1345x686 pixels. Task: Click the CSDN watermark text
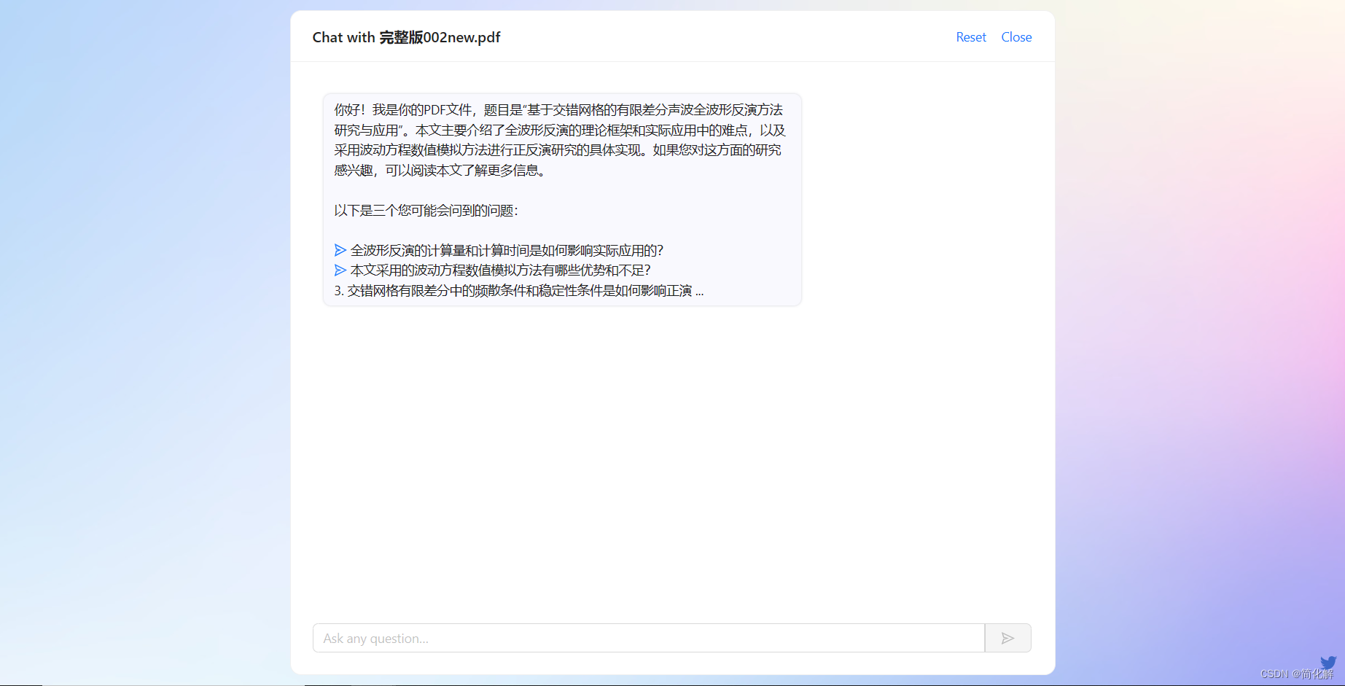pyautogui.click(x=1296, y=674)
